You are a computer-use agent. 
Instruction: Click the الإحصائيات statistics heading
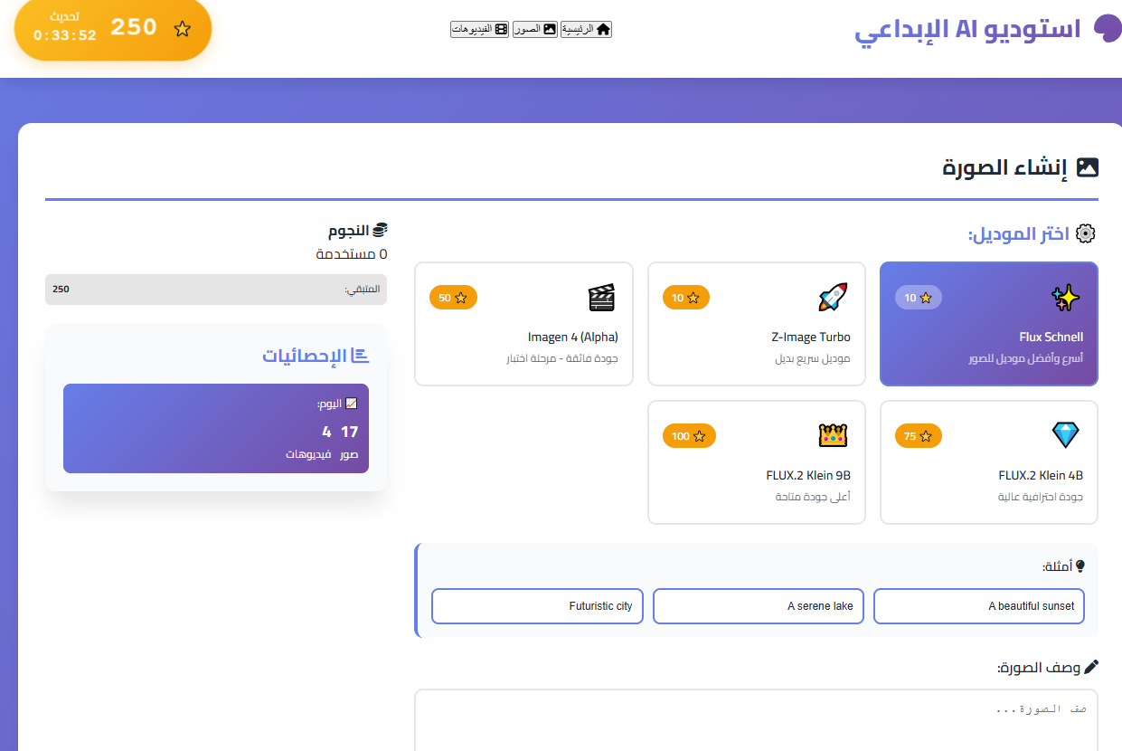(x=305, y=356)
